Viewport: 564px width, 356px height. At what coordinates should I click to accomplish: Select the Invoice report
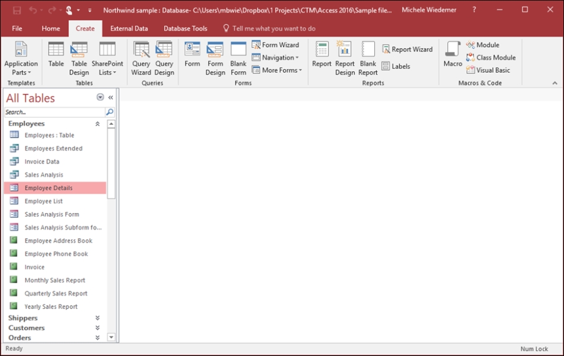click(55, 267)
